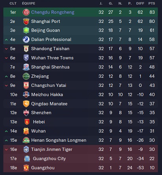Click the Zhejiang round green crest
The image size is (162, 175).
pyautogui.click(x=26, y=76)
